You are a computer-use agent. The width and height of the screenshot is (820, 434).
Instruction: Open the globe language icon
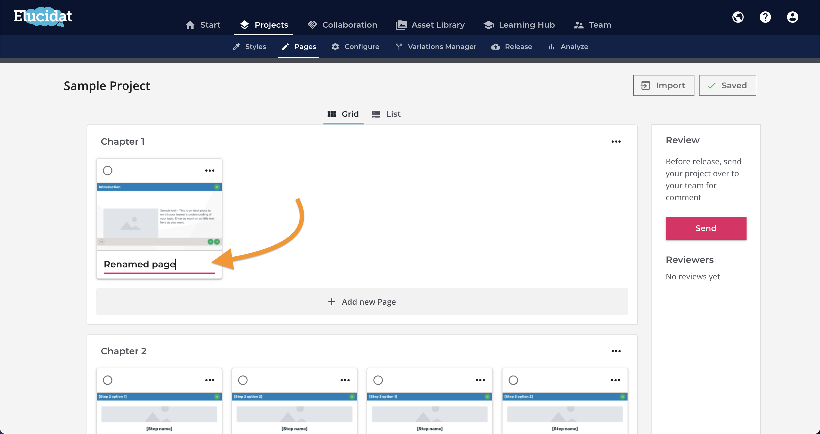[738, 17]
